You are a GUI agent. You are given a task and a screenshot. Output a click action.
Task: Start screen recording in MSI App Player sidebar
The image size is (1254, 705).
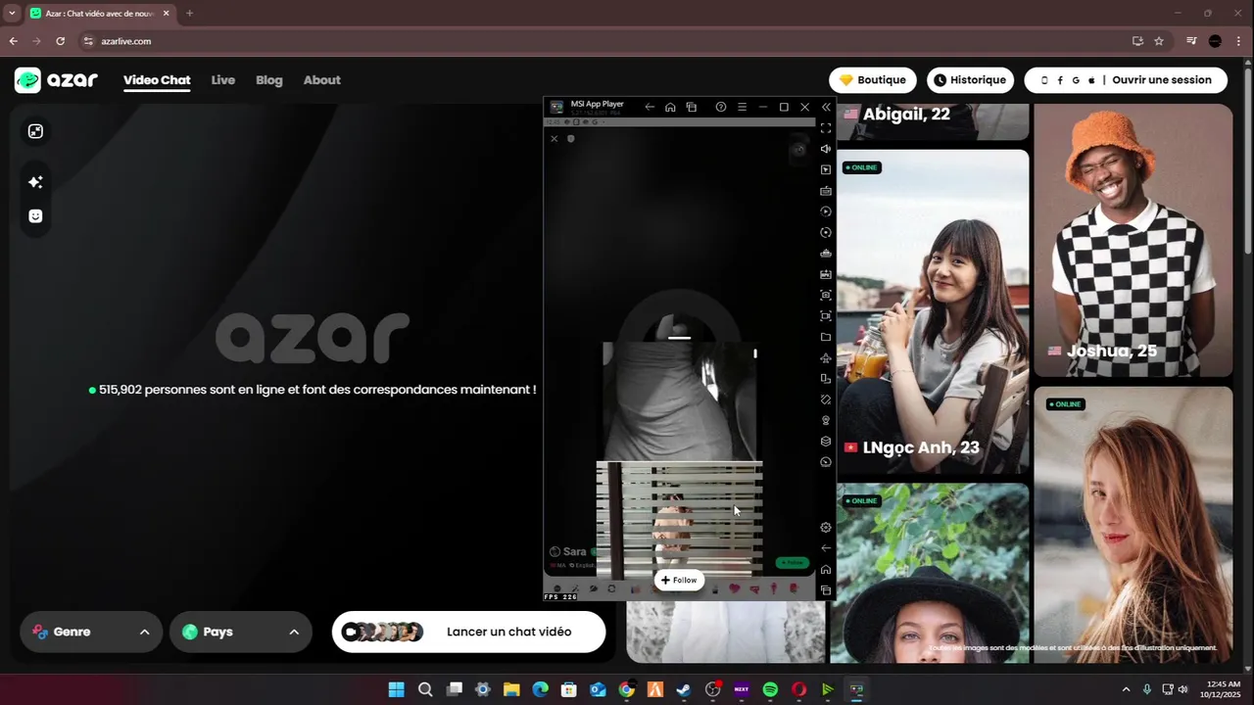[x=826, y=316]
